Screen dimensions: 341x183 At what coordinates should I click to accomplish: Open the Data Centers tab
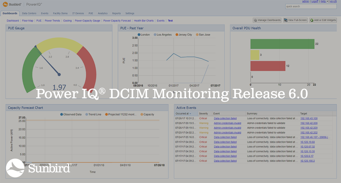(x=29, y=14)
